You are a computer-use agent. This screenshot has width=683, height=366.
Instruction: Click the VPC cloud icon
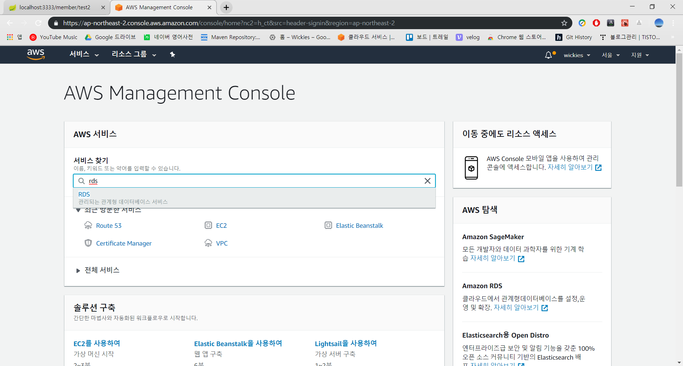(208, 243)
